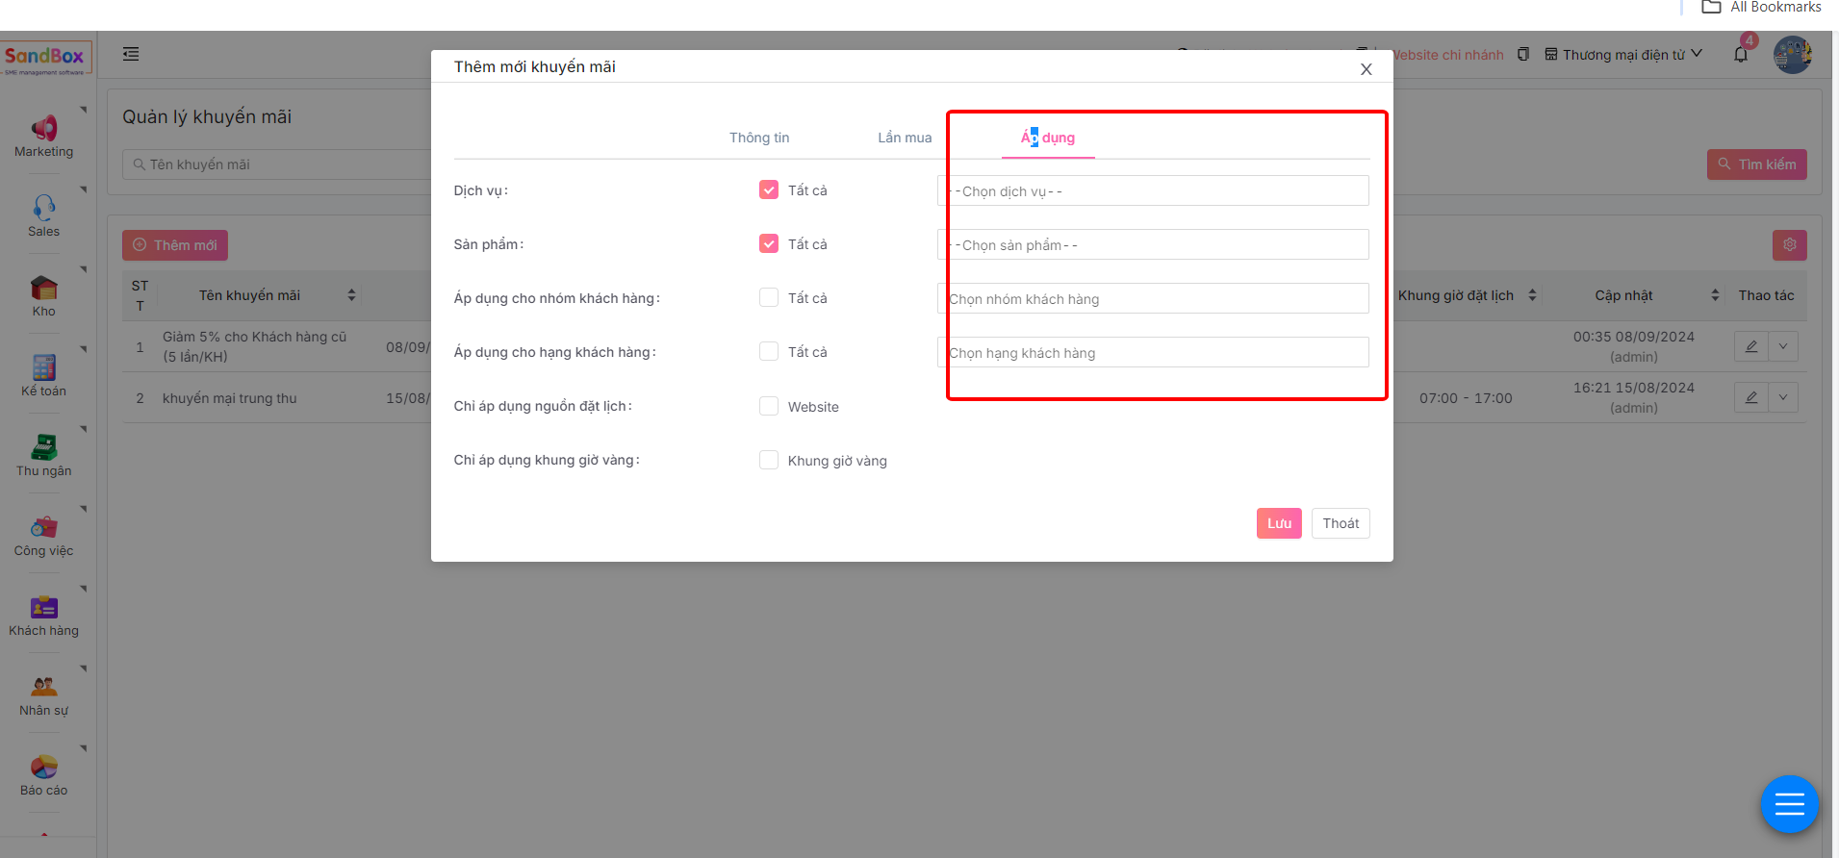Screen dimensions: 1839x858
Task: Uncheck Tất cả for Sản phẩm
Action: point(768,244)
